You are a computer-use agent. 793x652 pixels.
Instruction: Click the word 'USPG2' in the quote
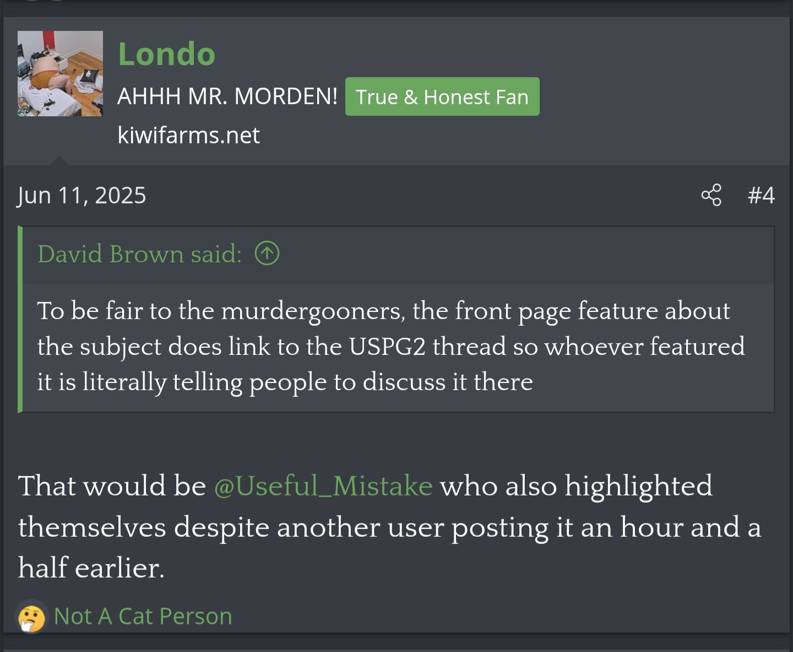[x=387, y=347]
